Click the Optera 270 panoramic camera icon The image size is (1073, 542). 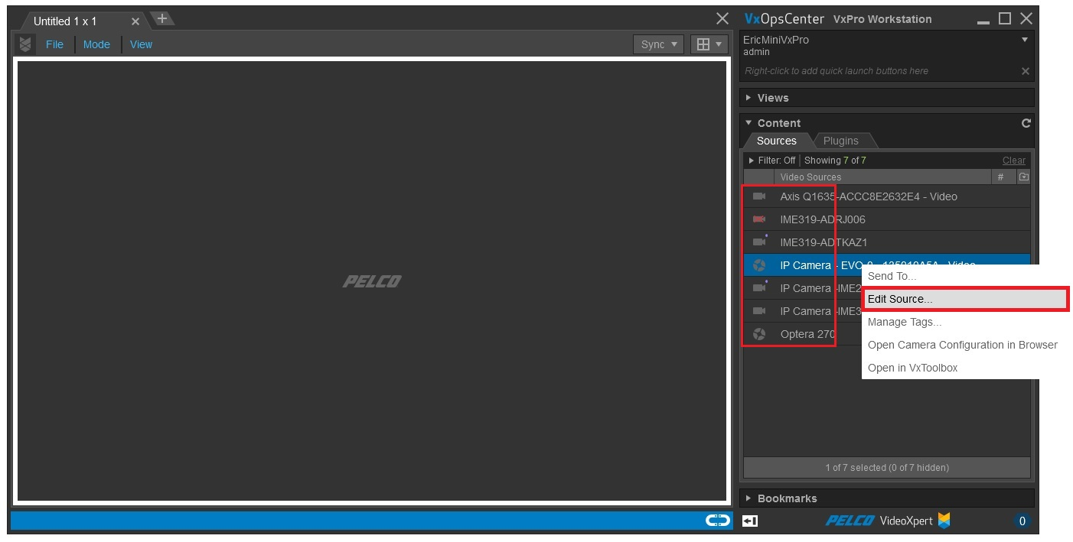[x=760, y=334]
